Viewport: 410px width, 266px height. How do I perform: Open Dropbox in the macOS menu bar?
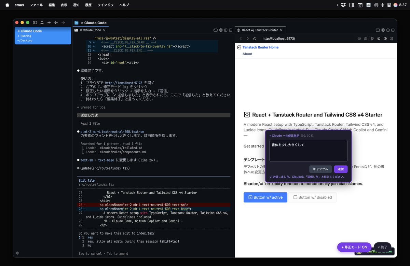tap(343, 5)
